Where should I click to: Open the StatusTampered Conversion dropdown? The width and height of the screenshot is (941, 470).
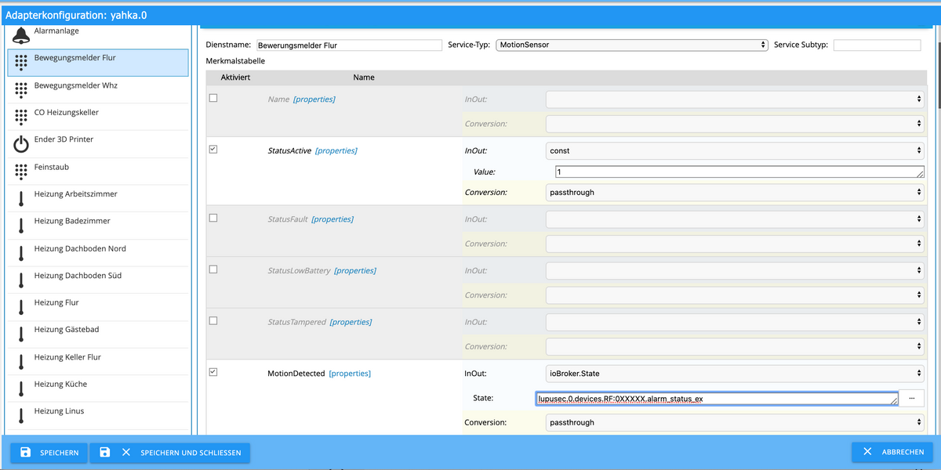(x=735, y=346)
